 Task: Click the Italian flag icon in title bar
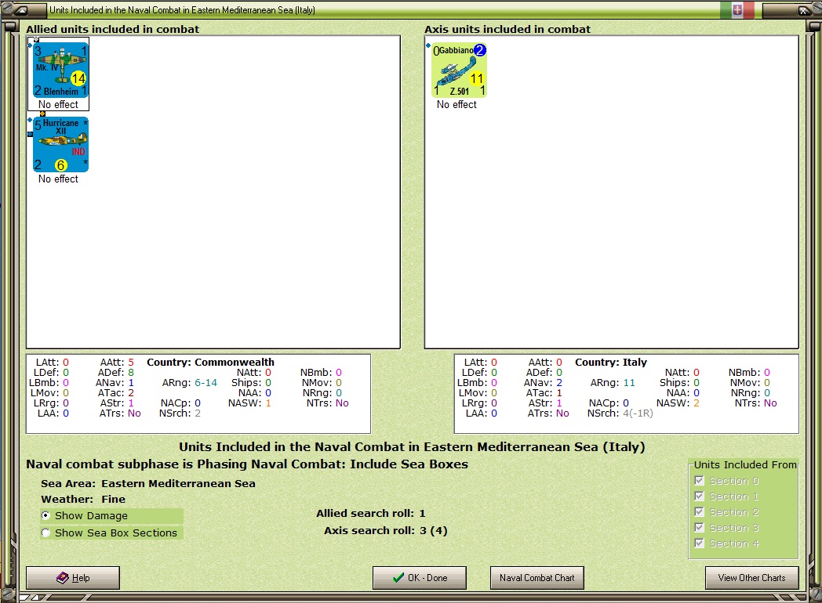click(x=737, y=9)
